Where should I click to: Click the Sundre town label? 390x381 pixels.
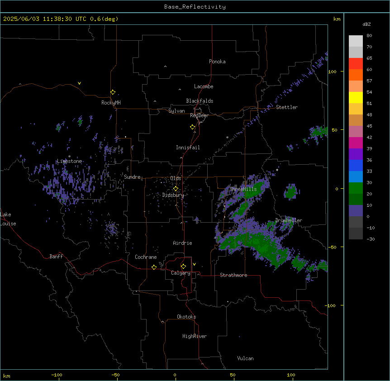tap(132, 177)
